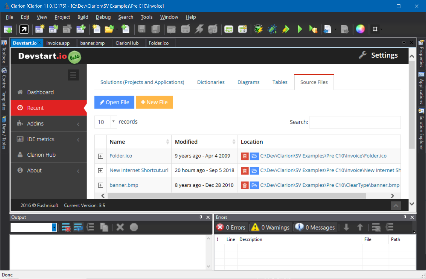
Task: Delete Folder.ico entry with red trash icon
Action: coord(244,156)
